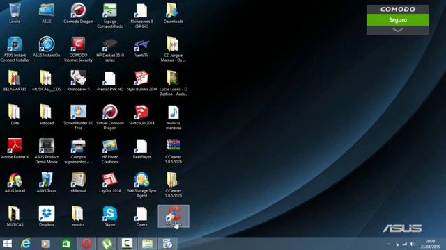Open WebStorage Sync Agent shortcut
Screen dimensions: 446x250
tap(141, 185)
